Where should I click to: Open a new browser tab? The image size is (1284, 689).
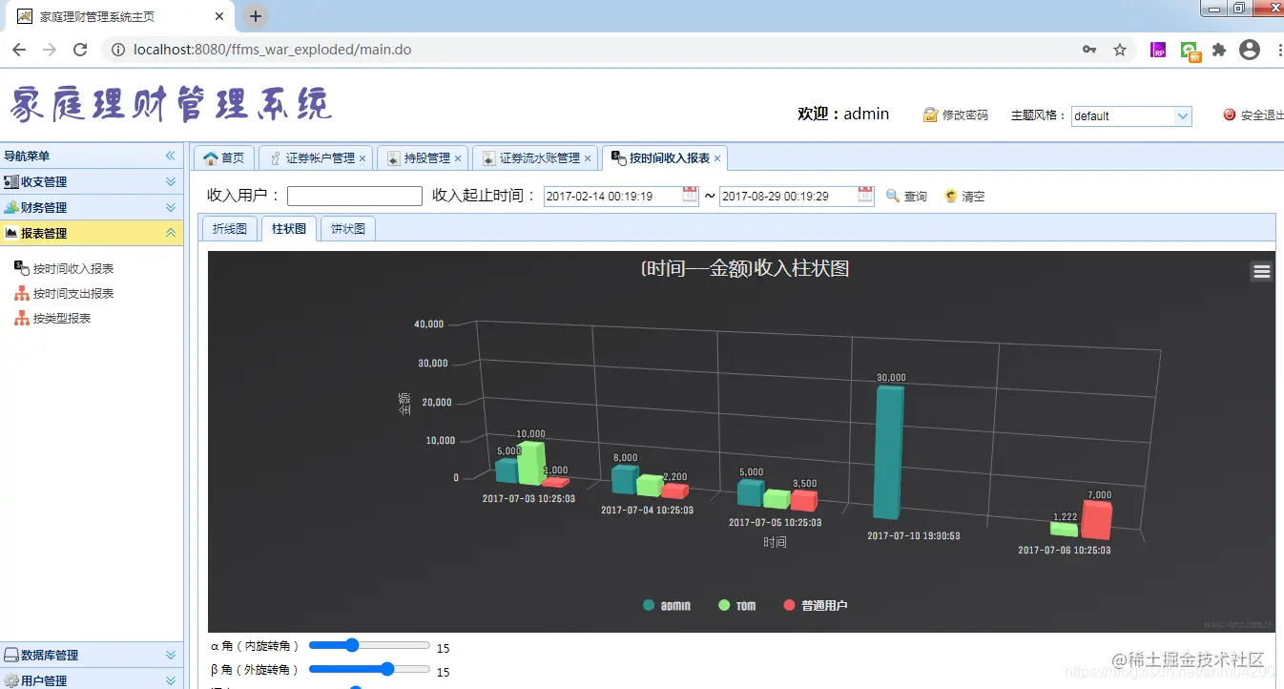(256, 16)
